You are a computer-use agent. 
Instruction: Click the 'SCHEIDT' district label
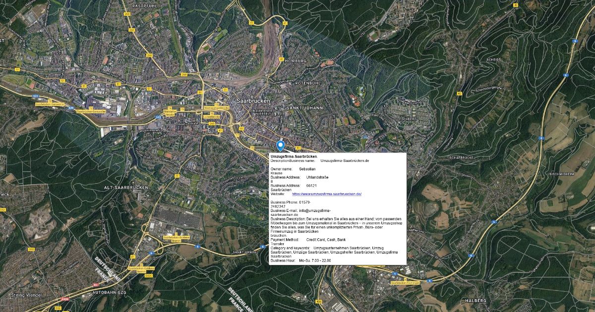[494, 59]
